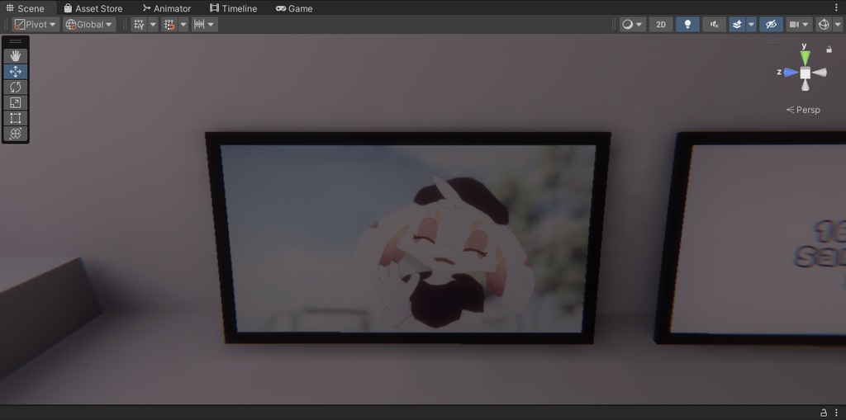Screen dimensions: 846x420
Task: Expand the scene effects options arrow
Action: (751, 24)
